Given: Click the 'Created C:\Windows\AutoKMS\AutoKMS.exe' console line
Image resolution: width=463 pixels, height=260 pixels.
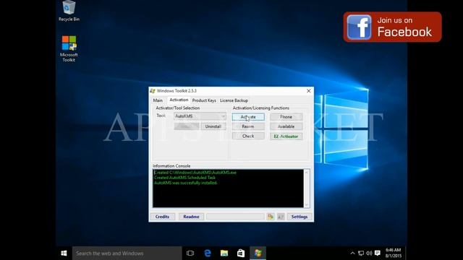Looking at the screenshot, I should click(x=195, y=173).
